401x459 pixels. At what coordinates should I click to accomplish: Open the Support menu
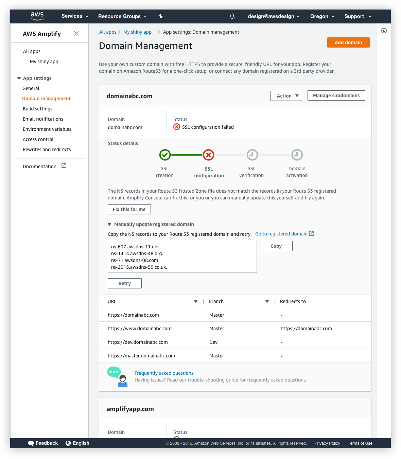358,16
